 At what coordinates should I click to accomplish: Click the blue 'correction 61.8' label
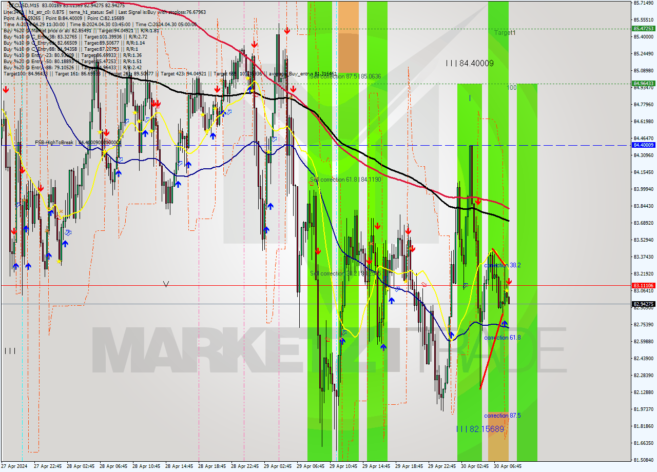click(x=502, y=338)
